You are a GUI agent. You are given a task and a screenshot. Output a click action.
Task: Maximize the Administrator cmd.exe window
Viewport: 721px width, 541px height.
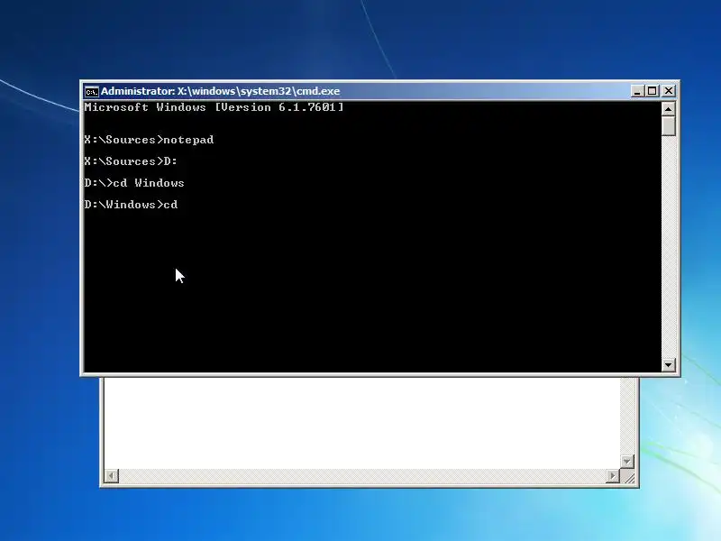[x=652, y=91]
